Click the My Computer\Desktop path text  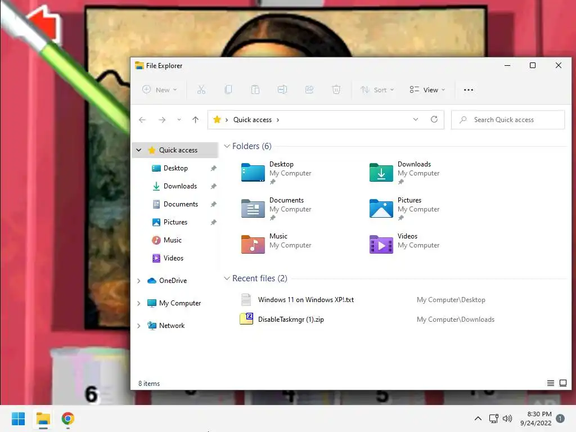coord(451,300)
